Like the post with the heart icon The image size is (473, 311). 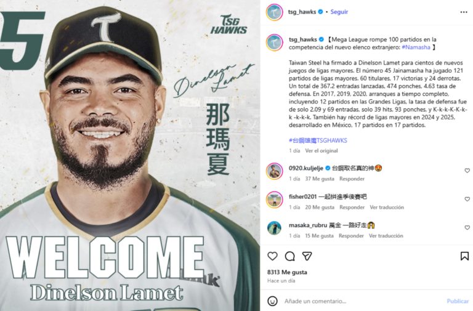272,256
